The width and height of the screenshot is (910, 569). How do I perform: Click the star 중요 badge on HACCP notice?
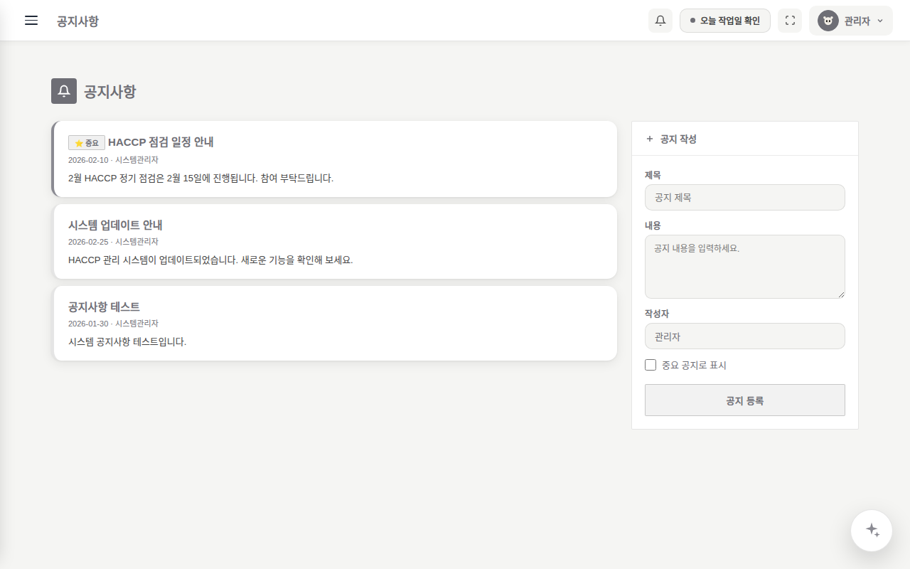pos(87,143)
